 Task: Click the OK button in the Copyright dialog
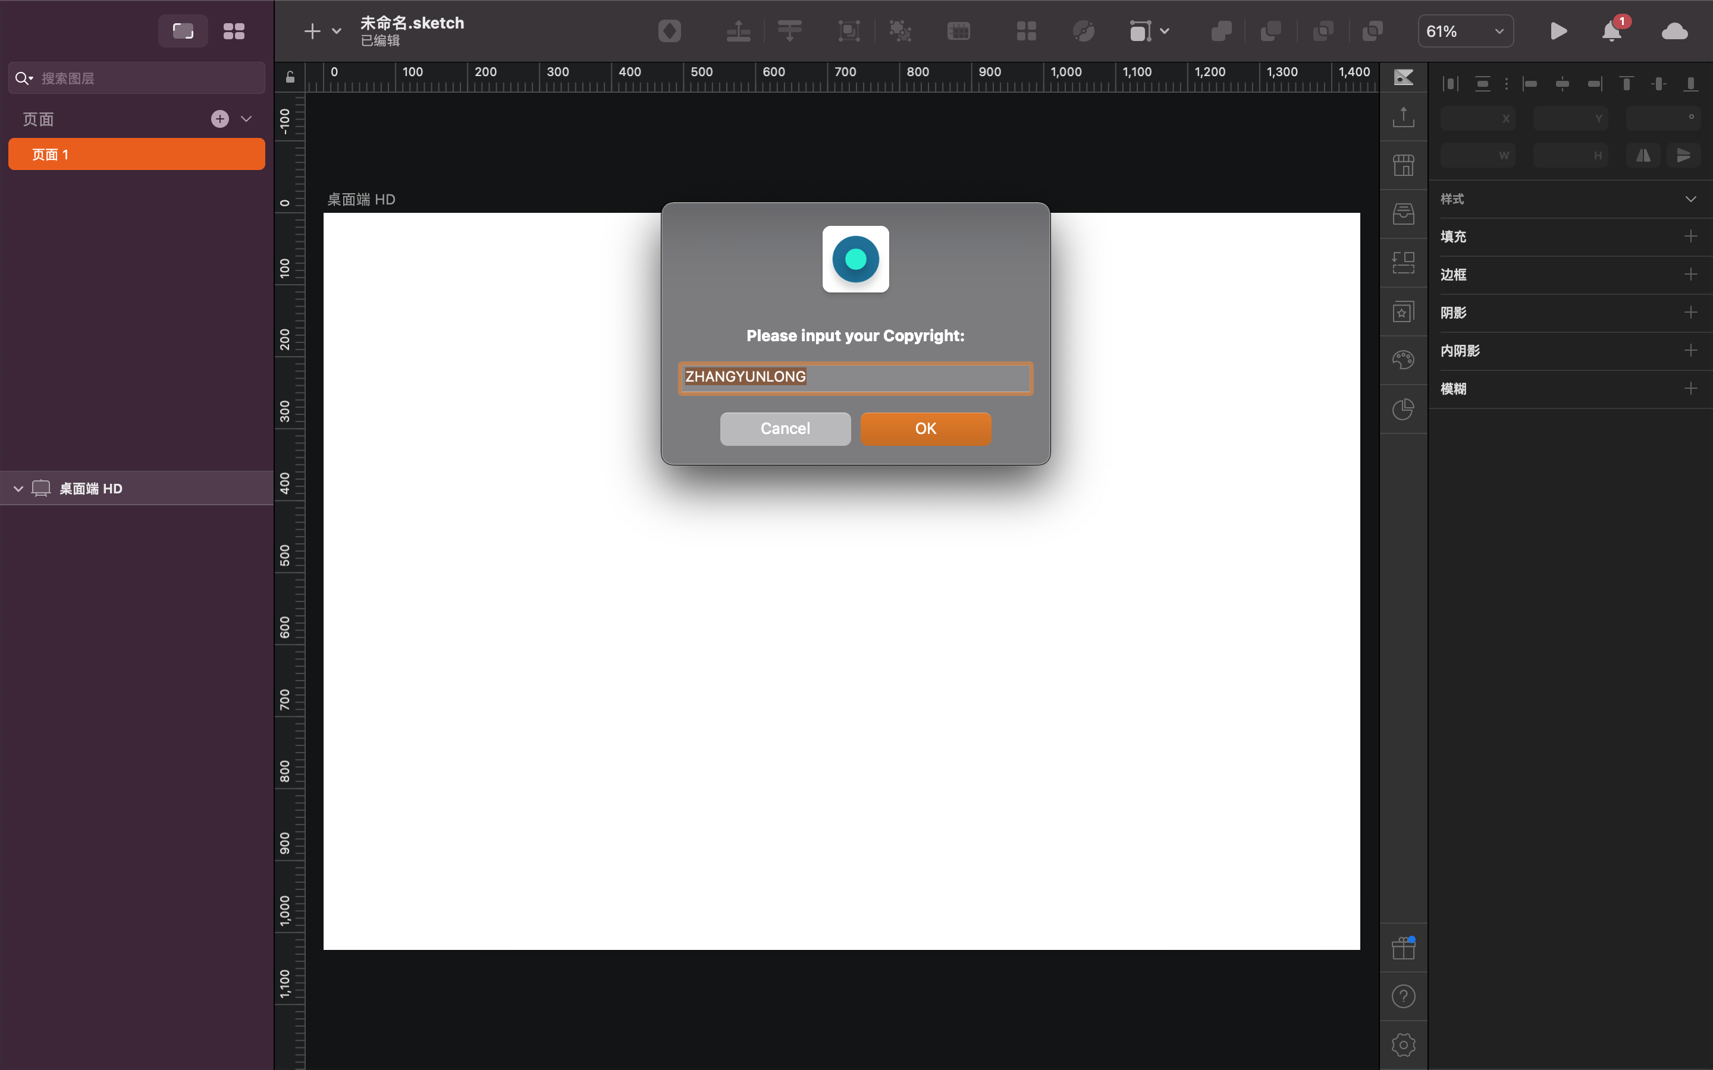tap(925, 428)
